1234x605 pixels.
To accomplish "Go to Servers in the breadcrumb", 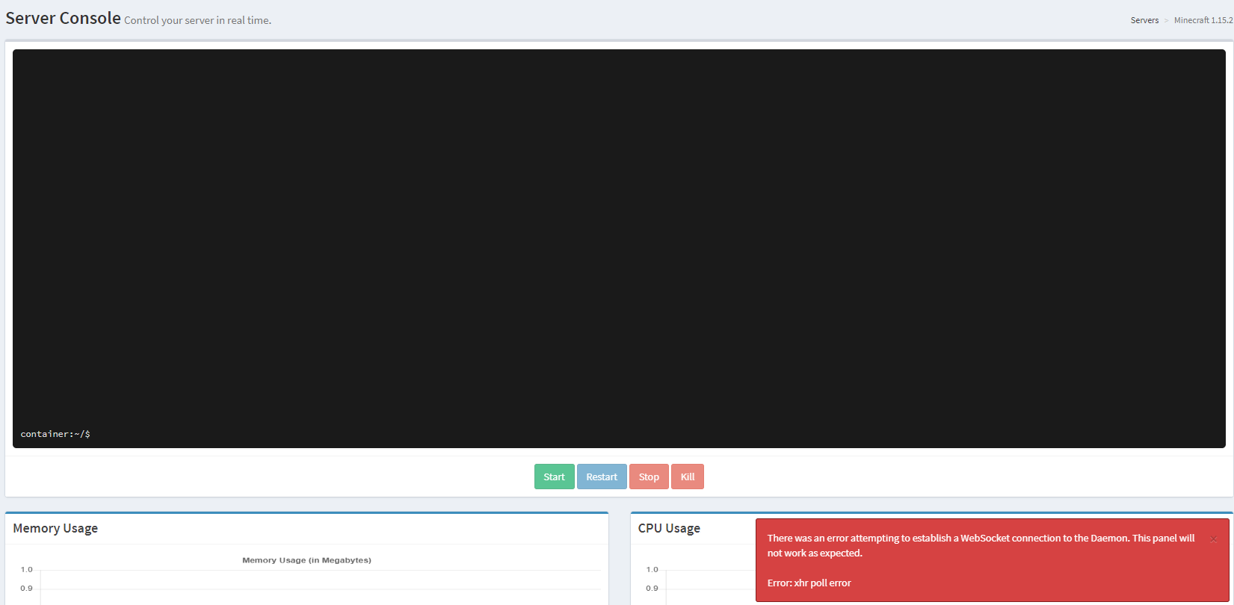I will pyautogui.click(x=1144, y=20).
